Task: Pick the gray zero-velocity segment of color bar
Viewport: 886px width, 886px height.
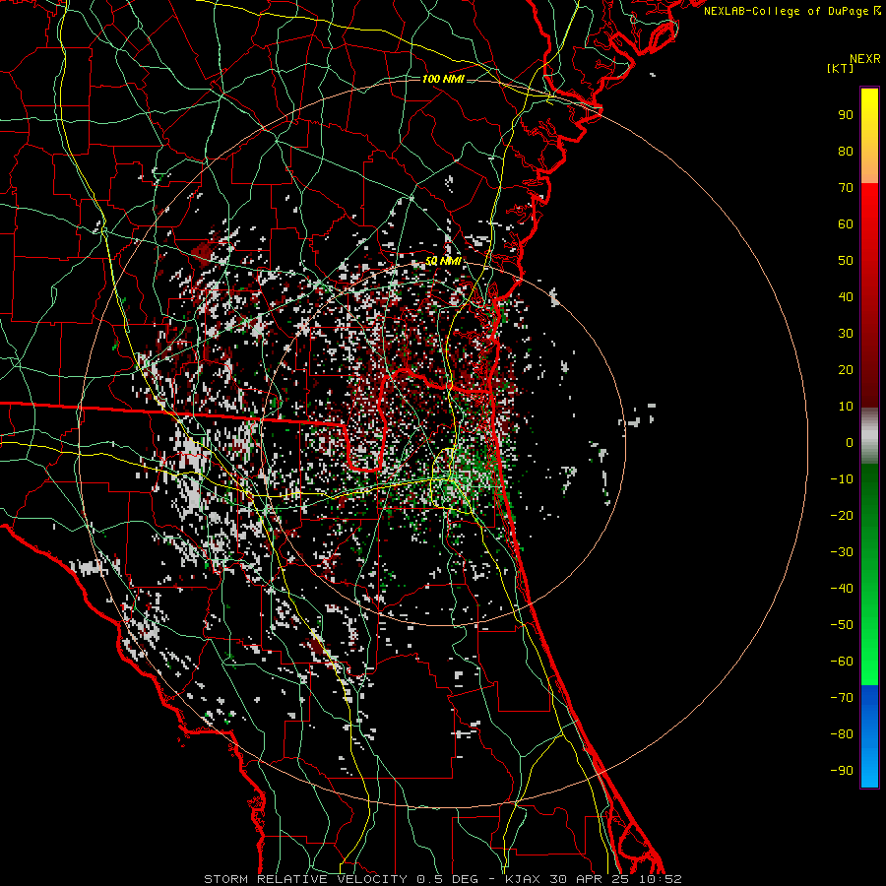Action: 869,436
